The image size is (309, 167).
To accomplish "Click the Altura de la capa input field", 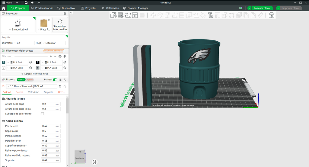I will click(51, 104).
